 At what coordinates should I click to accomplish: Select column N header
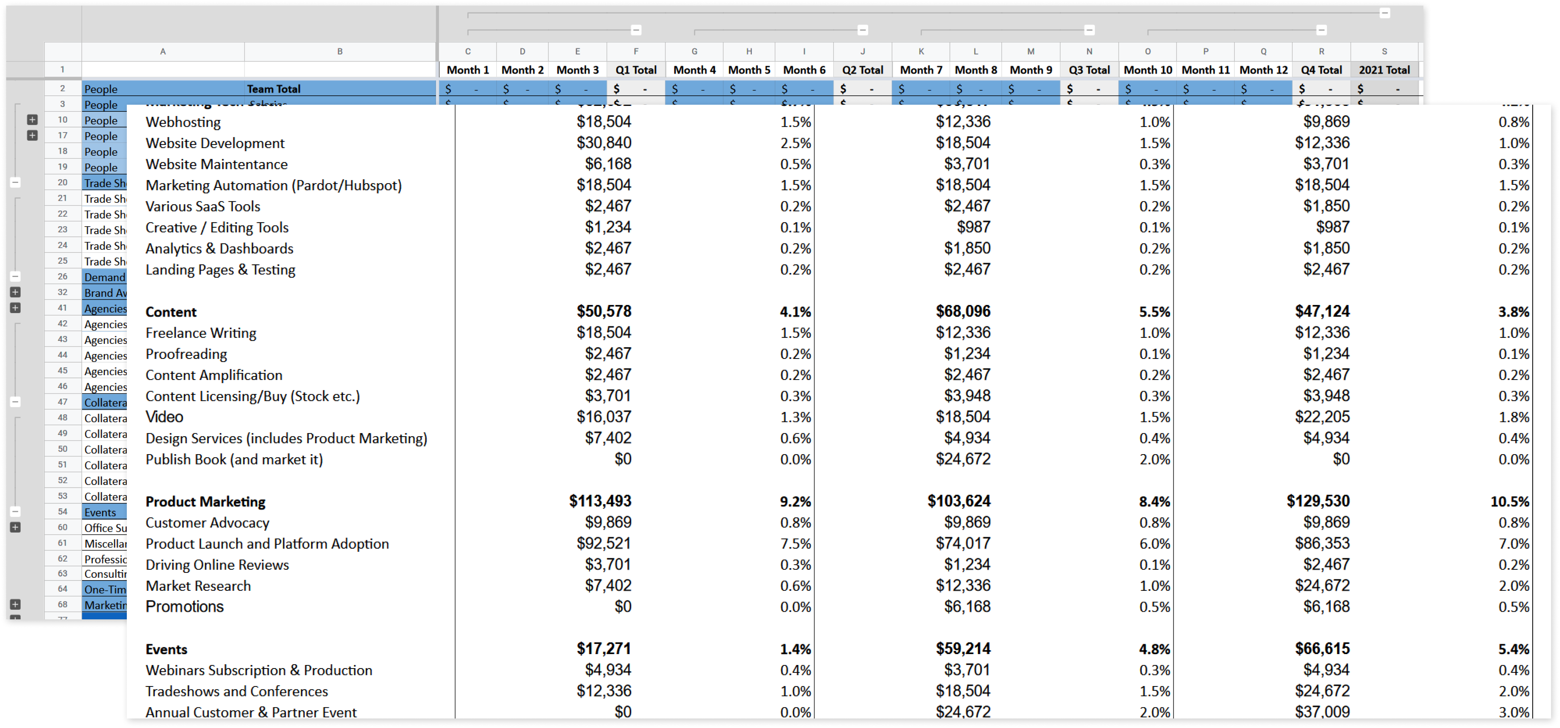(1089, 52)
